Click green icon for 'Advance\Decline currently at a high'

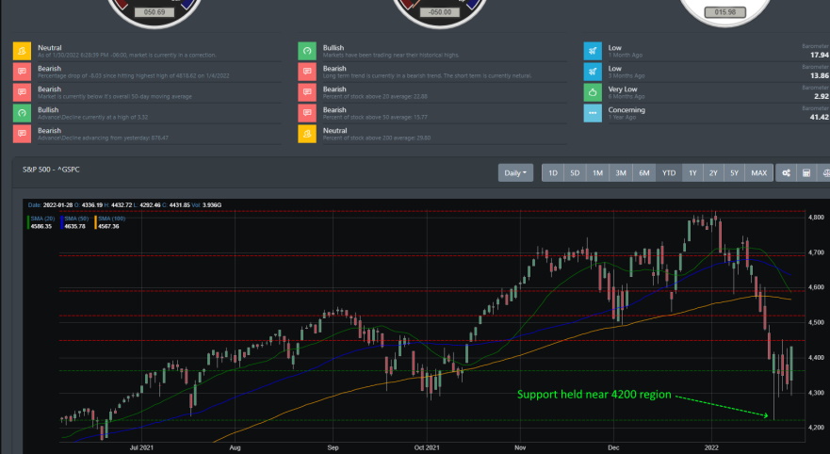tap(22, 113)
